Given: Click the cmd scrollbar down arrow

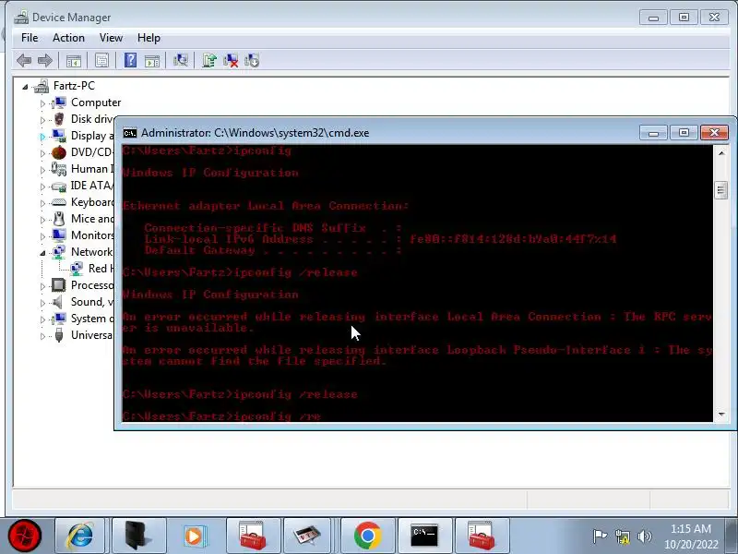Looking at the screenshot, I should tap(721, 415).
